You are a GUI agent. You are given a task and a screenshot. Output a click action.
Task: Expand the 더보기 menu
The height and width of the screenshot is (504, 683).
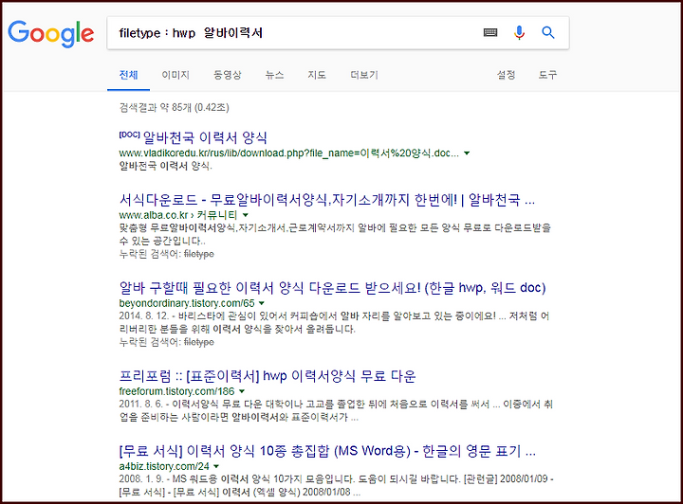[364, 75]
